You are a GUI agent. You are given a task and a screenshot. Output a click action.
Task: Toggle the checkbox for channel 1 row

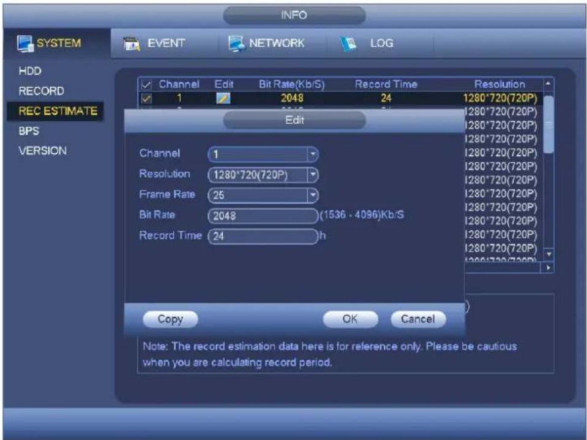[x=146, y=99]
